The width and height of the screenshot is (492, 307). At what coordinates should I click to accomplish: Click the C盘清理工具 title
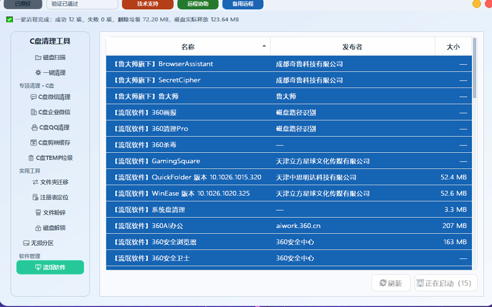[50, 41]
